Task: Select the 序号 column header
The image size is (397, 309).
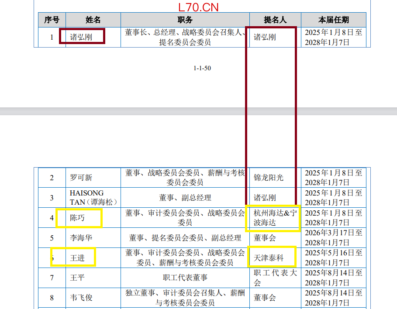Action: 51,19
